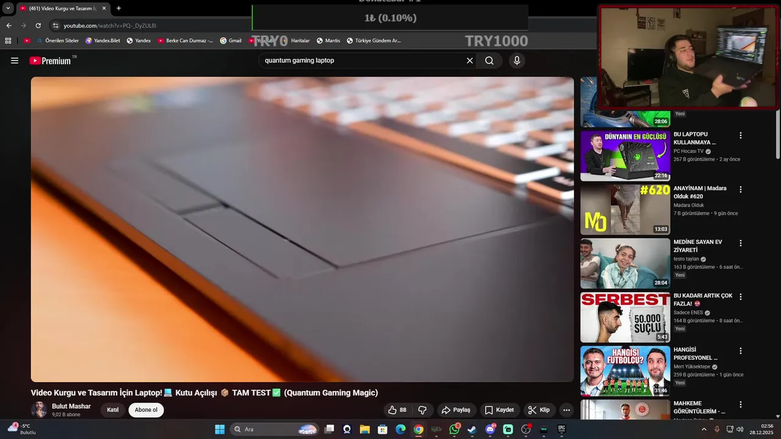Open the Sadece ENES channel name
This screenshot has width=781, height=439.
pyautogui.click(x=688, y=313)
